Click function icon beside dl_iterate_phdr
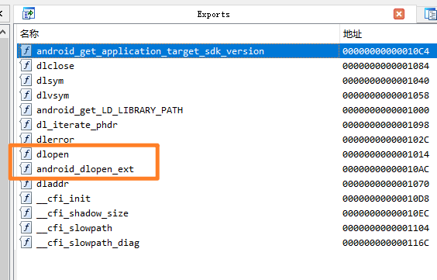Viewport: 437px width, 280px height. [x=26, y=124]
